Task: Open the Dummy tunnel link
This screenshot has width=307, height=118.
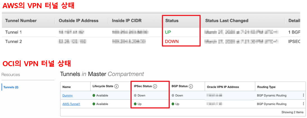Action: [x=68, y=96]
